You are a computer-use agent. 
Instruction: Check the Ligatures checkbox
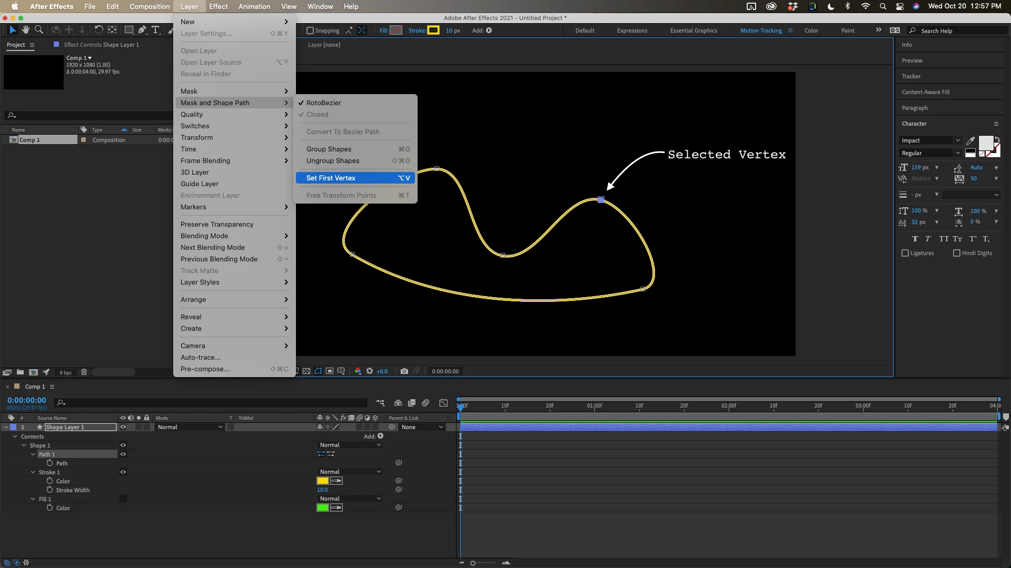pos(905,253)
